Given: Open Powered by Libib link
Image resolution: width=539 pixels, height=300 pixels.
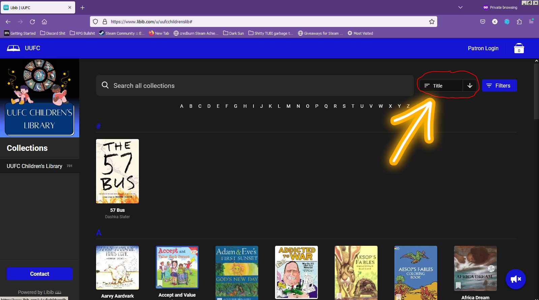Looking at the screenshot, I should coord(39,292).
